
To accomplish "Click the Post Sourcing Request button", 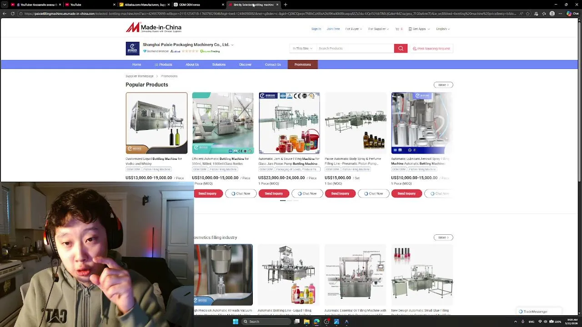I will click(x=431, y=48).
